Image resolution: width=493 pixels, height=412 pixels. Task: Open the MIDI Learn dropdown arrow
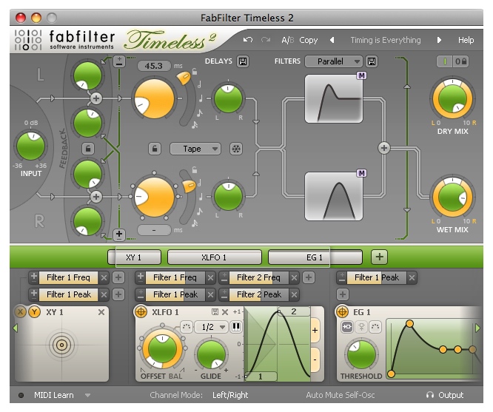[87, 395]
